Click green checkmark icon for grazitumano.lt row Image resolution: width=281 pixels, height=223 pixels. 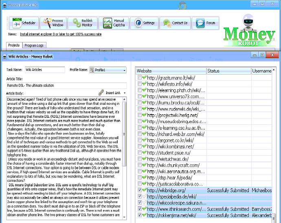(x=144, y=77)
